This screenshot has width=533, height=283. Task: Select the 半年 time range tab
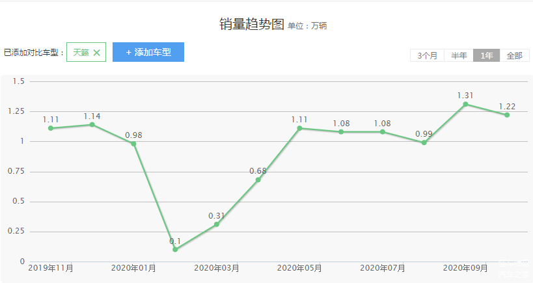coord(459,56)
